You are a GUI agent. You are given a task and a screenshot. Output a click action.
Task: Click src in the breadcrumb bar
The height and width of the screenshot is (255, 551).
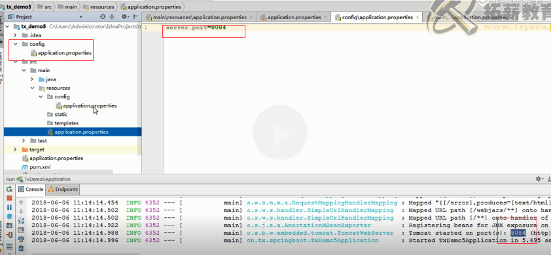click(x=45, y=7)
